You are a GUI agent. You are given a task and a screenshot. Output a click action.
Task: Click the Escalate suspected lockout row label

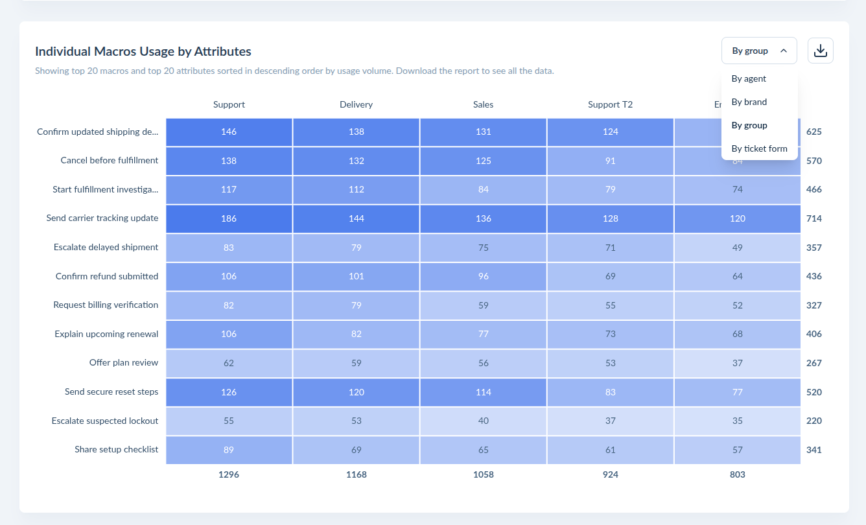[105, 421]
